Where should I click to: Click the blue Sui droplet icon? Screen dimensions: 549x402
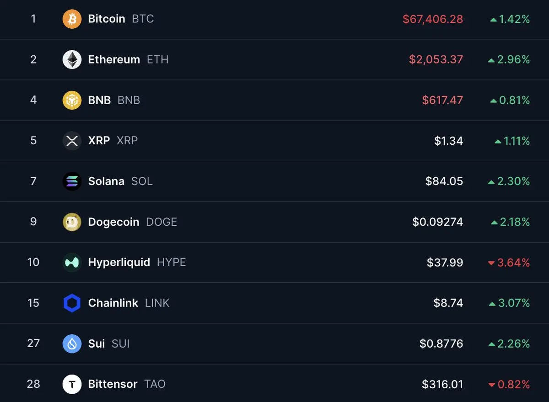pyautogui.click(x=72, y=344)
